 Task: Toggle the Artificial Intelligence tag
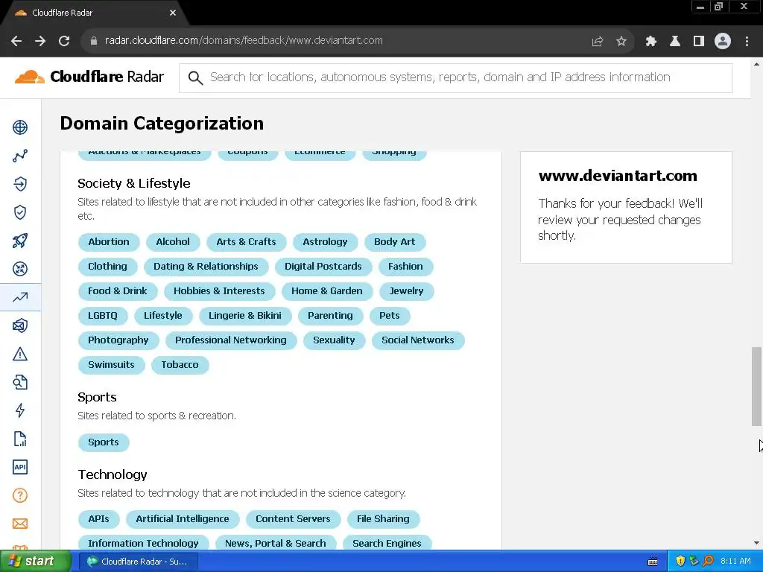click(183, 519)
